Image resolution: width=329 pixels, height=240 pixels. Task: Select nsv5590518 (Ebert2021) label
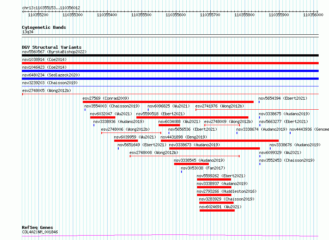pyautogui.click(x=160, y=114)
